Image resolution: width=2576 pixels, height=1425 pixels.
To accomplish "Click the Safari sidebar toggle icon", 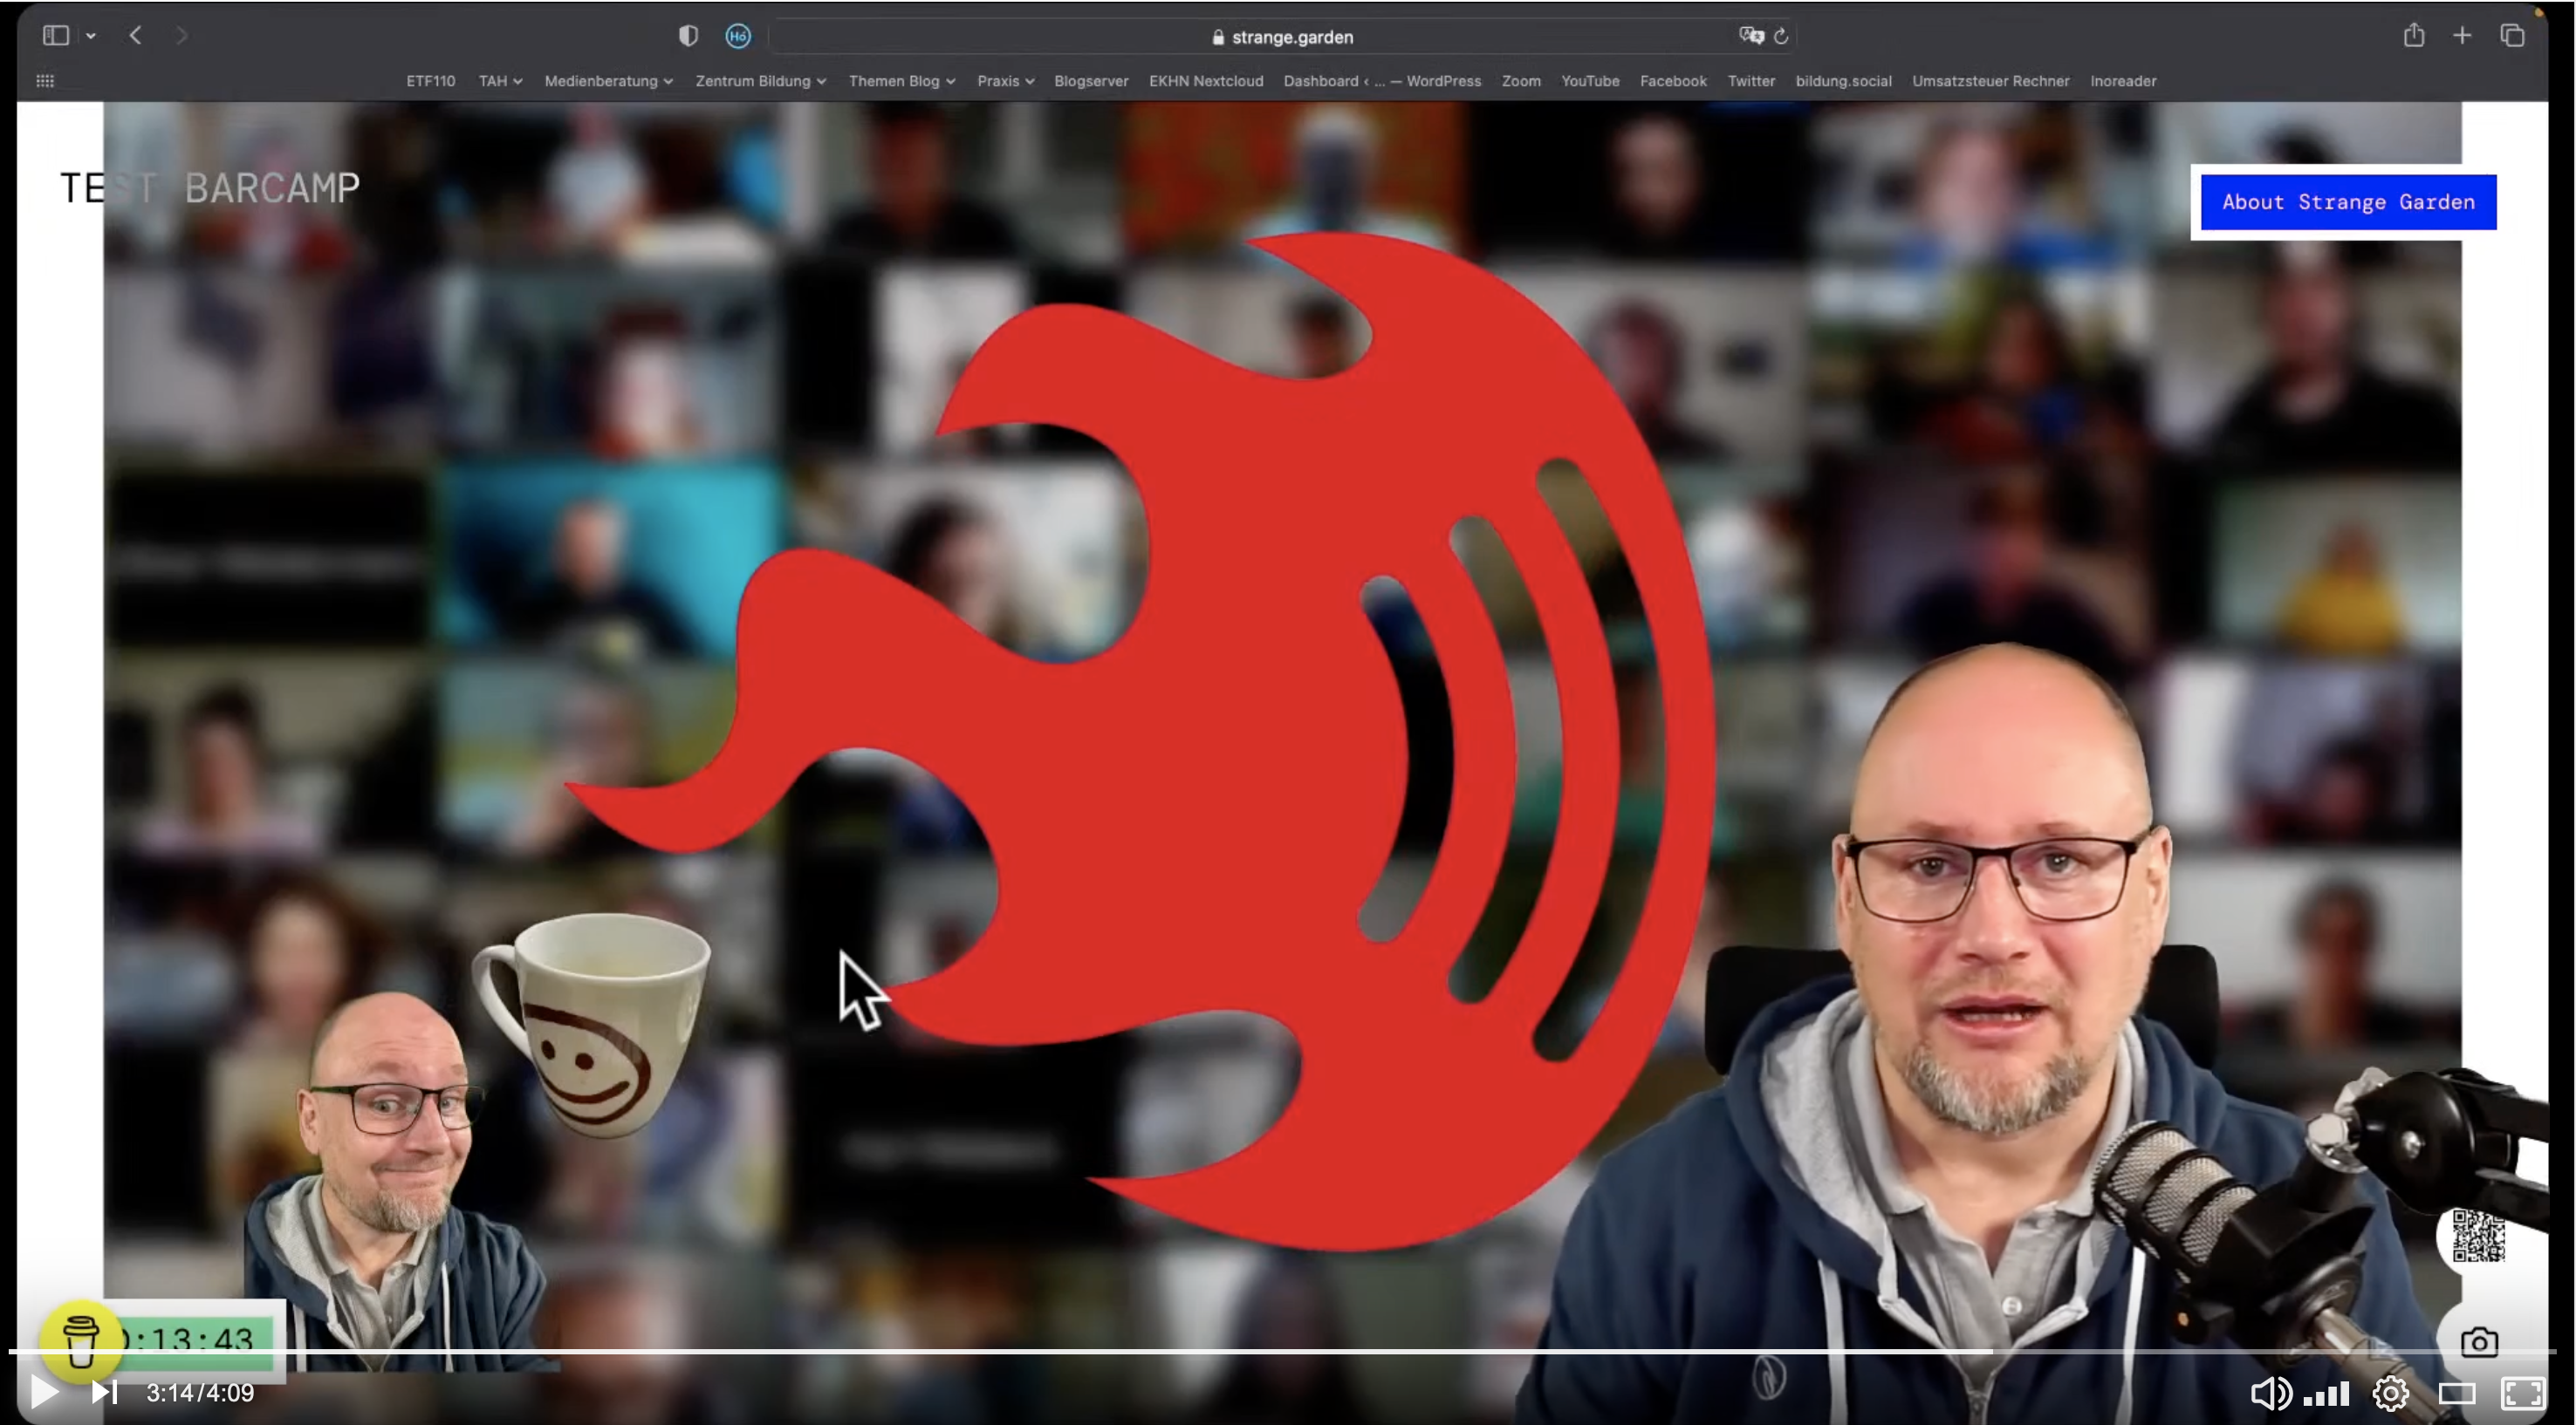I will tap(56, 36).
